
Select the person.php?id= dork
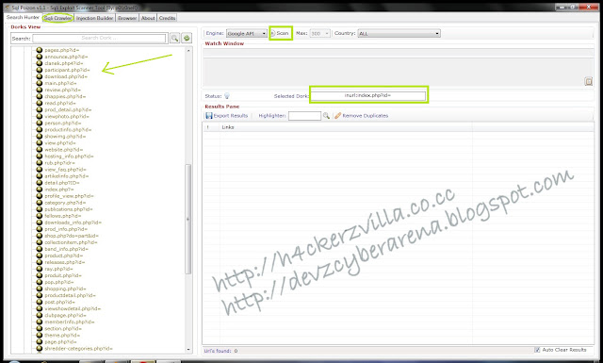tap(63, 124)
